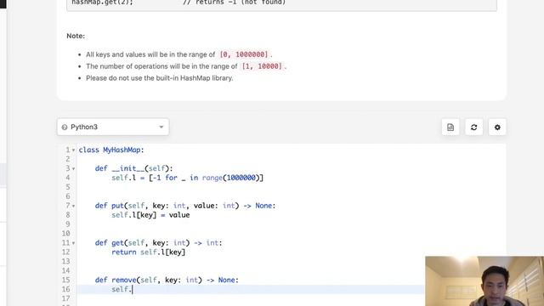Click the dropdown arrow beside Python3

pos(161,127)
